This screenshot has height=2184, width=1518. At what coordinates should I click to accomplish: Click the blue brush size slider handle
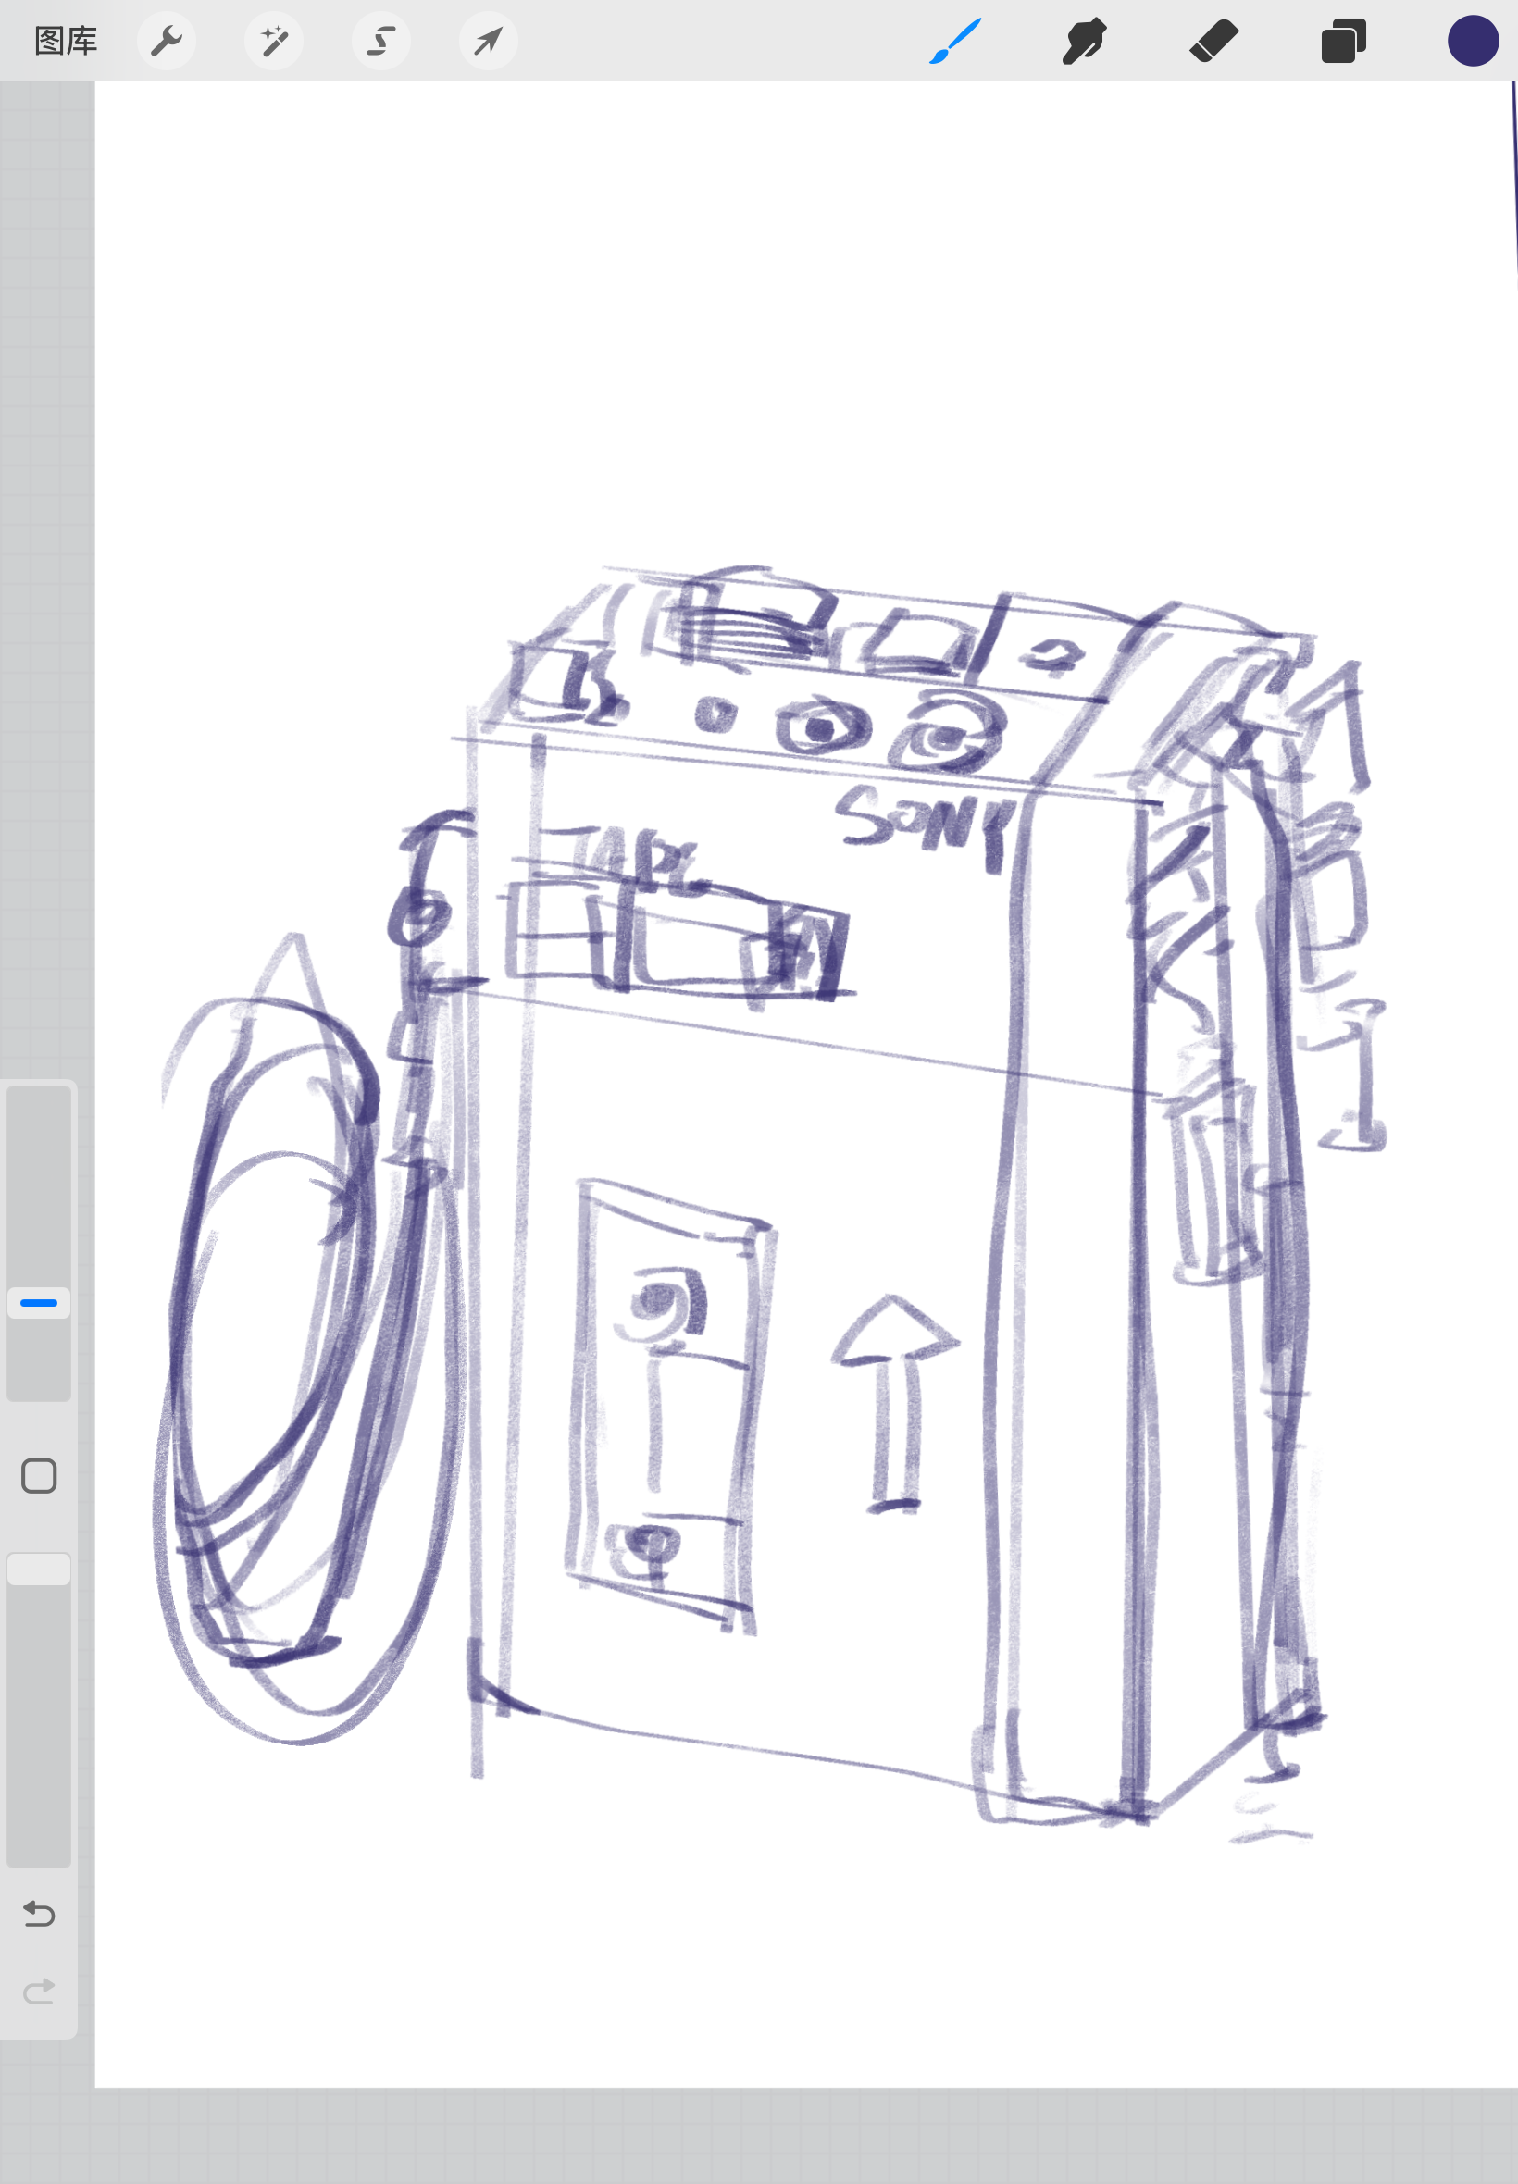[x=39, y=1303]
